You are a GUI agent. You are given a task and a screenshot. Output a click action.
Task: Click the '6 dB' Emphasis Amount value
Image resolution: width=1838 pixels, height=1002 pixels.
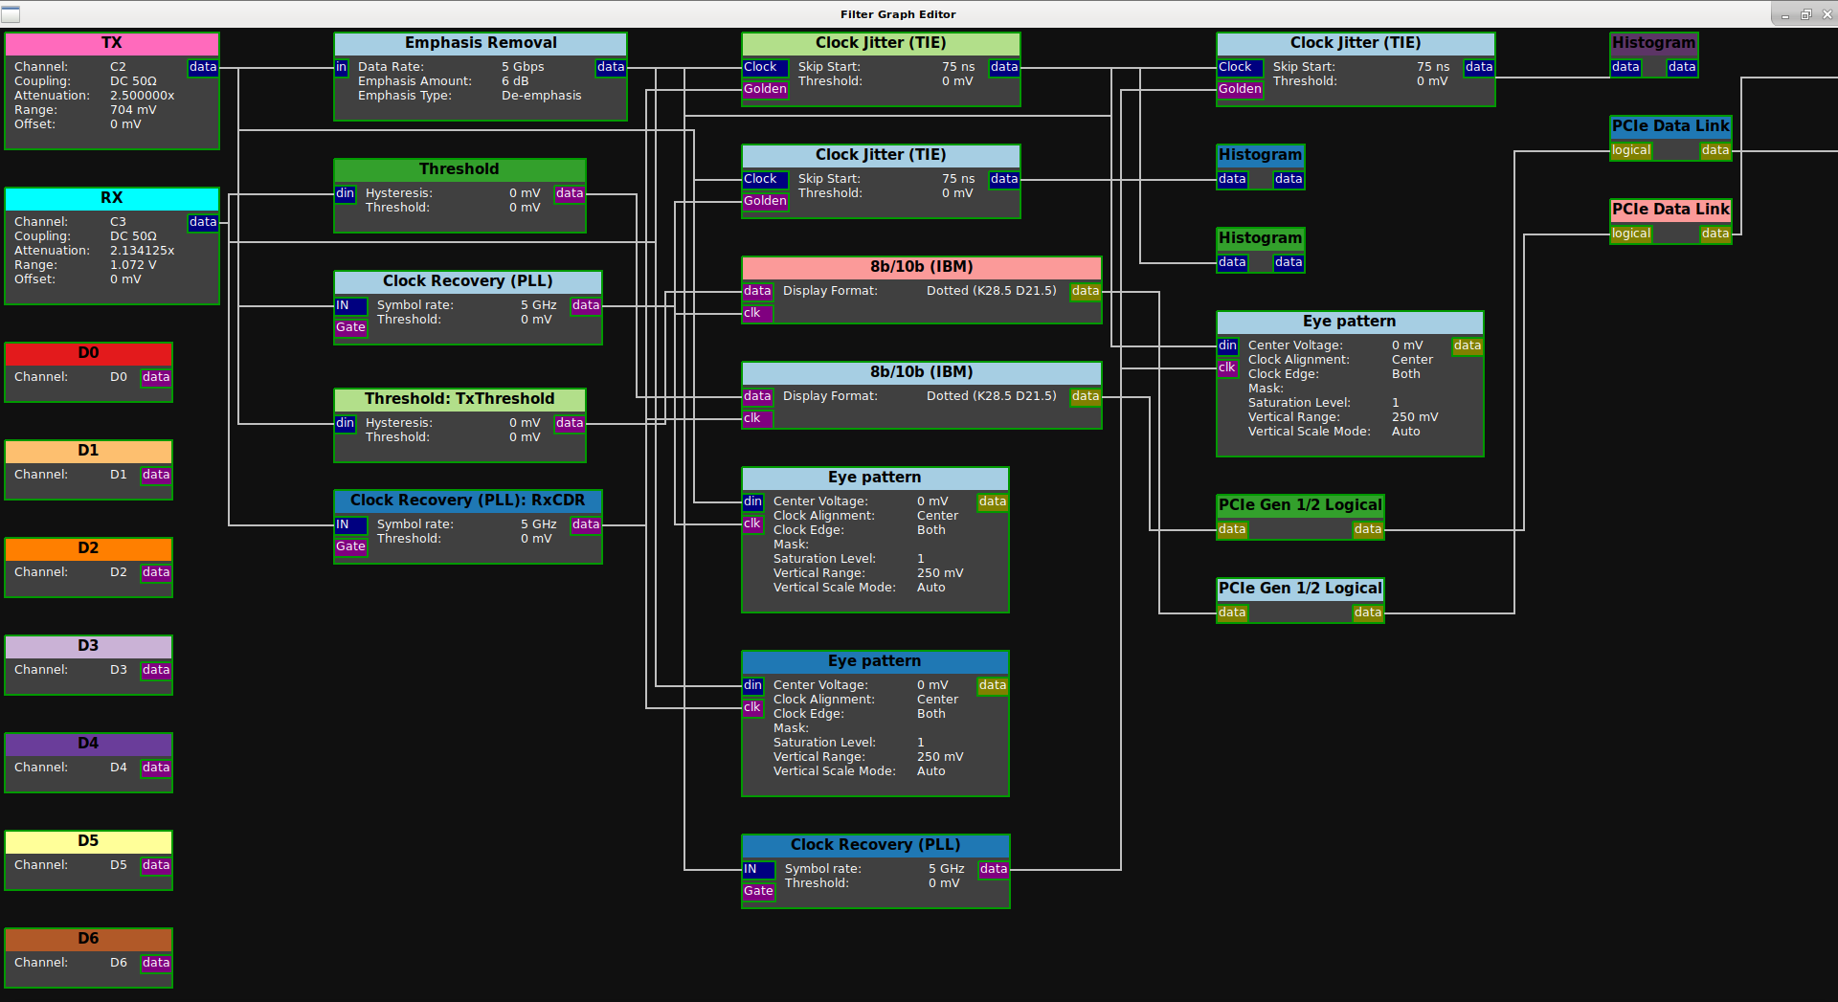click(515, 81)
